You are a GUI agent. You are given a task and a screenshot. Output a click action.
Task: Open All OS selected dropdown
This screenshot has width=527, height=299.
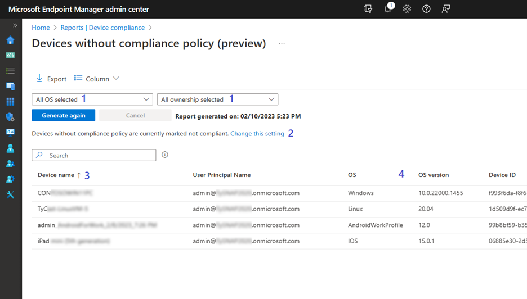92,99
